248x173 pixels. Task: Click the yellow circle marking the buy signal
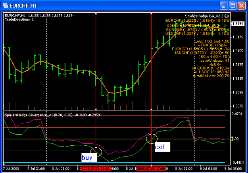point(96,152)
